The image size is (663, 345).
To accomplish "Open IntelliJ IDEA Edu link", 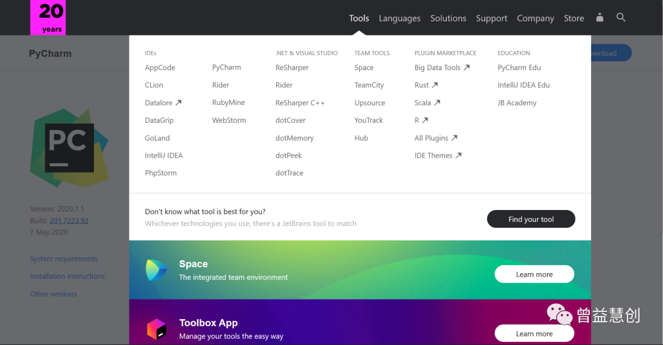I will tap(524, 85).
